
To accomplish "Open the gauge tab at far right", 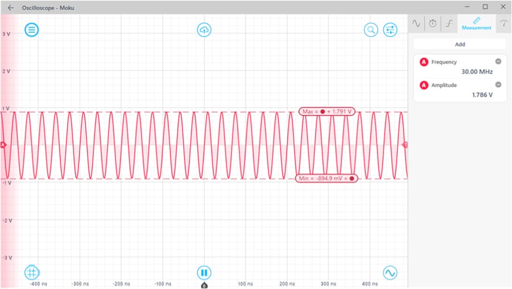I will tap(504, 23).
